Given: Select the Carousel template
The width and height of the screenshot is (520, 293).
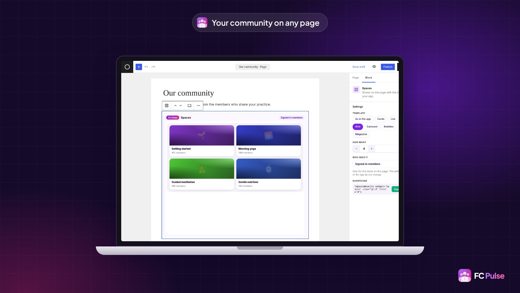Looking at the screenshot, I should point(372,127).
